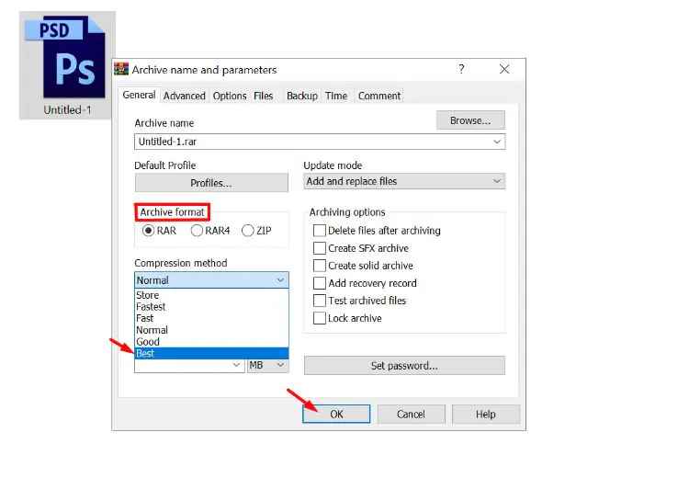The image size is (689, 478).
Task: Collapse the Compression method dropdown showing Normal
Action: click(x=211, y=280)
